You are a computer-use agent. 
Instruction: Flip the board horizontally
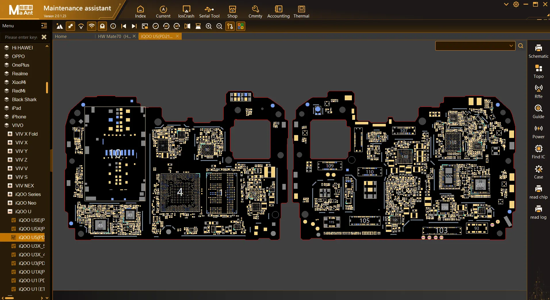pyautogui.click(x=187, y=26)
